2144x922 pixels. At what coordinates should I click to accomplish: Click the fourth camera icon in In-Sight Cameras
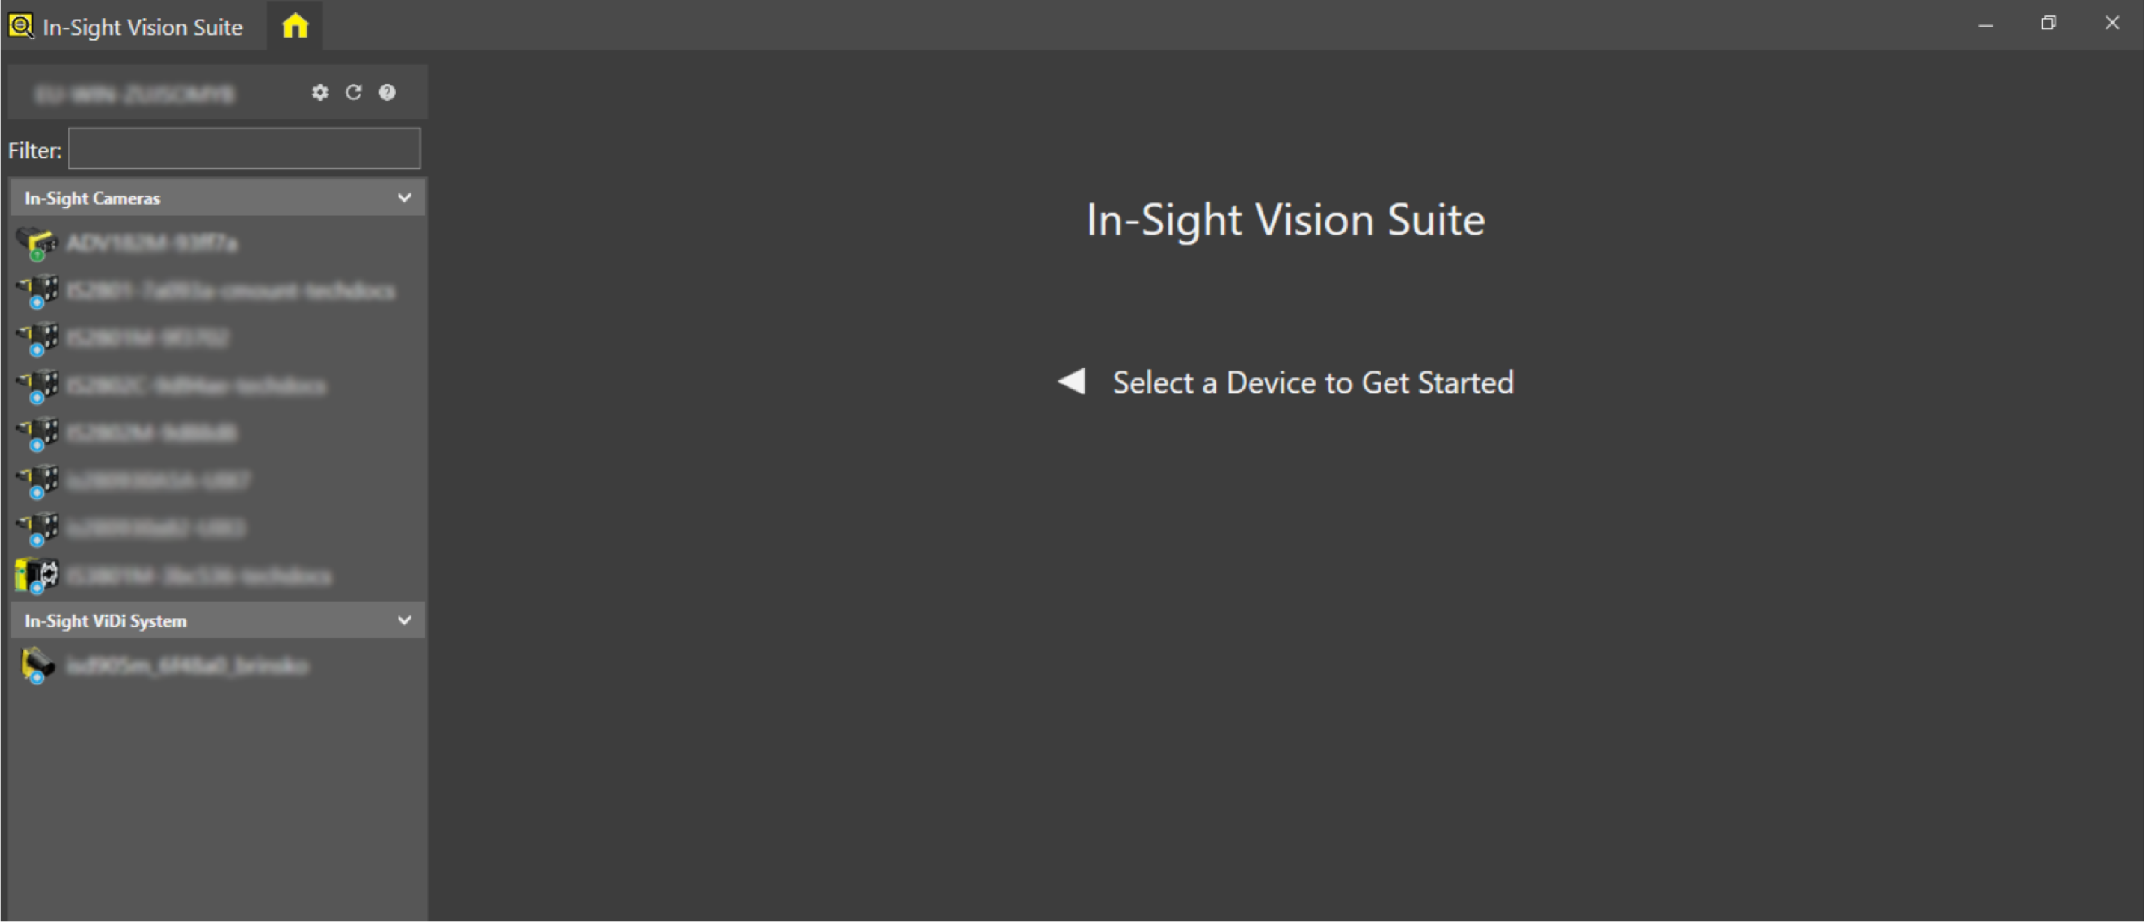[x=37, y=386]
